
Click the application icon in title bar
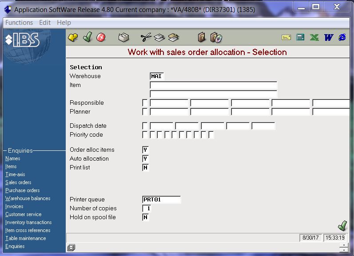[8, 9]
